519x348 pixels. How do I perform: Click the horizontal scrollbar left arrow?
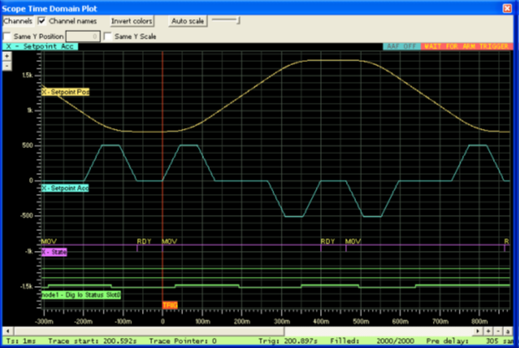click(6, 332)
